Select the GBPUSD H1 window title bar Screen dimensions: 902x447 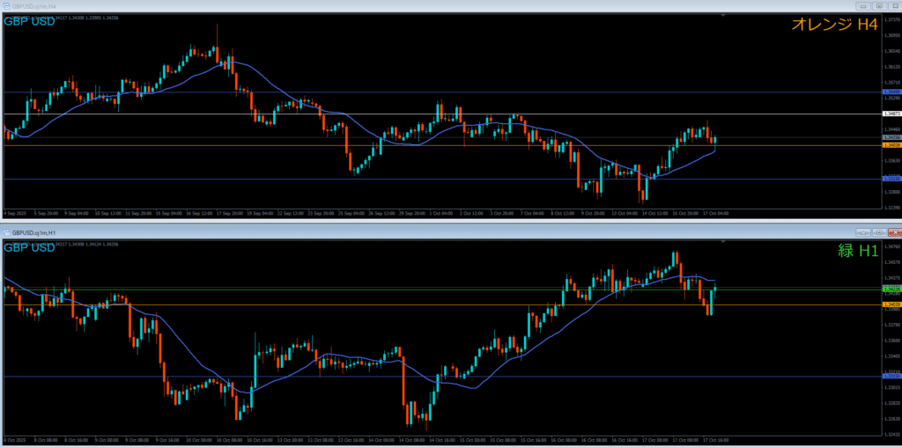352,231
